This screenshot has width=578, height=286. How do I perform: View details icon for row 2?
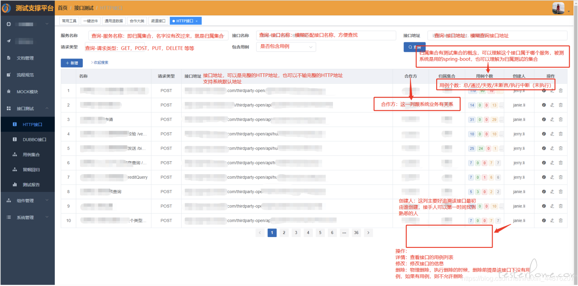(544, 105)
